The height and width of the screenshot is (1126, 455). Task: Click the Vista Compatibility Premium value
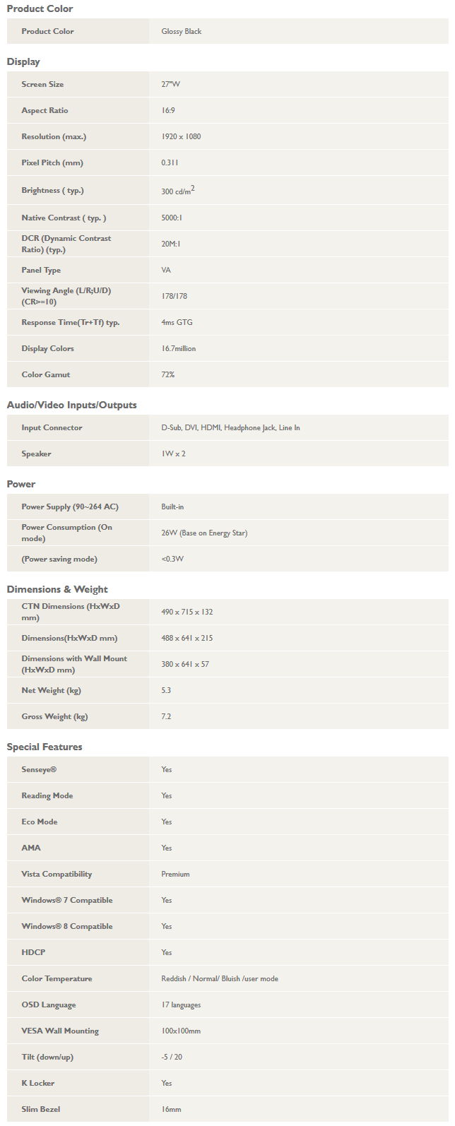[x=175, y=874]
